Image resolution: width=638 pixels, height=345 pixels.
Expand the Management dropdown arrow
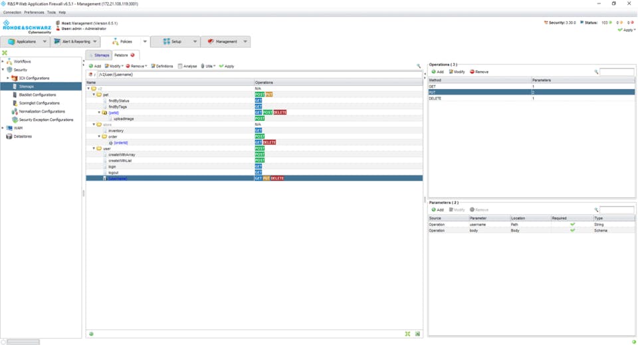245,41
